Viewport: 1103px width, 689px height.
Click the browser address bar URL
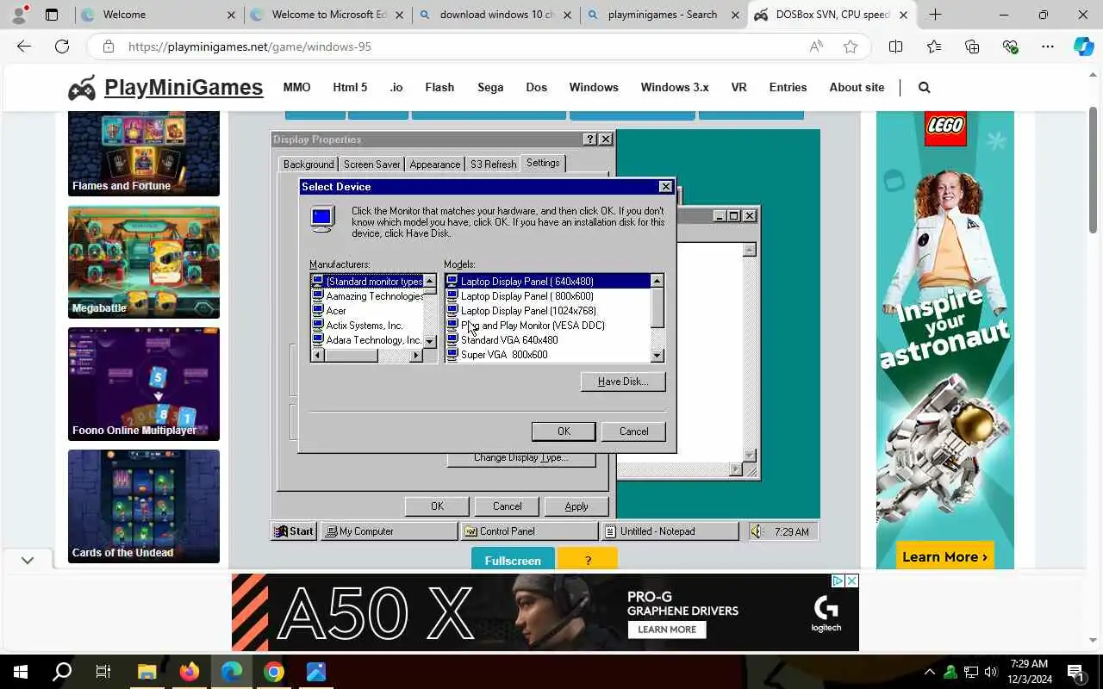[250, 47]
